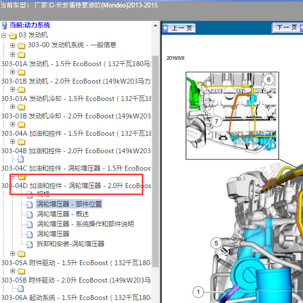303x303 pixels.
Task: Expand the 303-01B 发动机 2.0升 node
Action: (13, 72)
